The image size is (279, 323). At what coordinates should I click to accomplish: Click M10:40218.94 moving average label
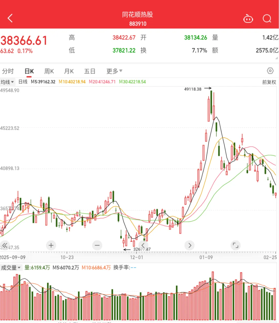(x=72, y=82)
